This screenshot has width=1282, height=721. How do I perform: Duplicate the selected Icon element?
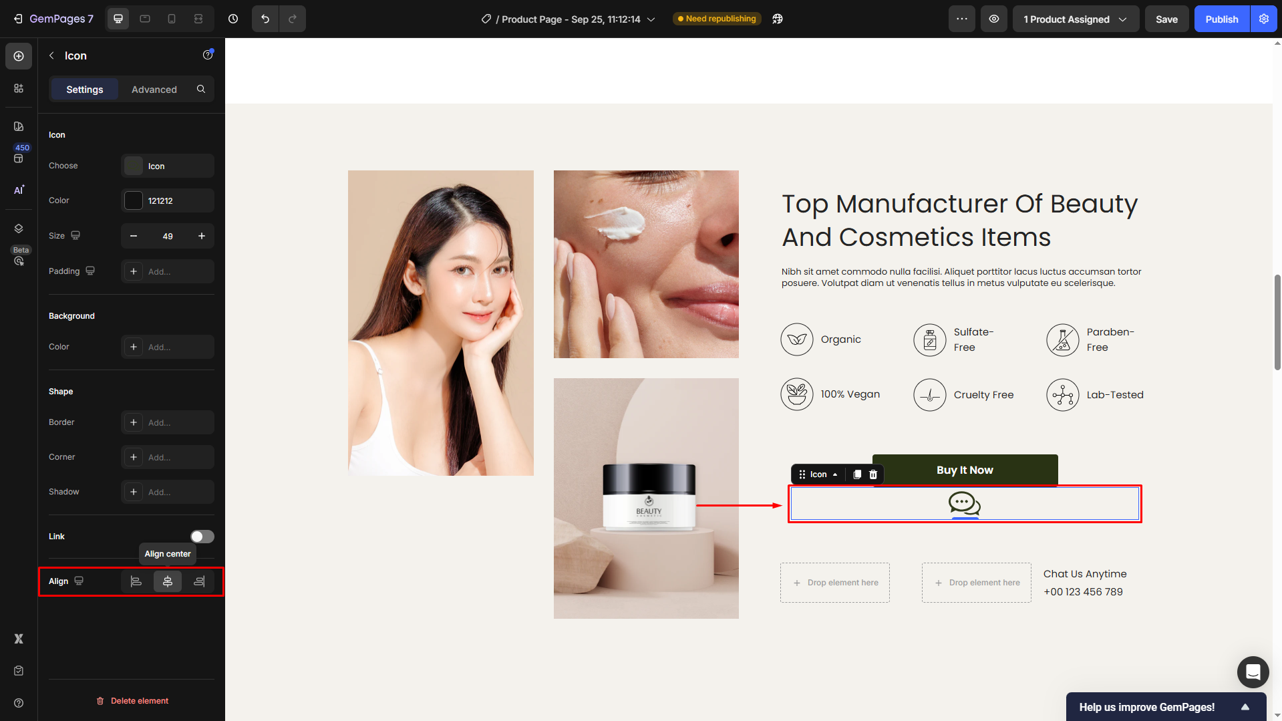pyautogui.click(x=857, y=474)
